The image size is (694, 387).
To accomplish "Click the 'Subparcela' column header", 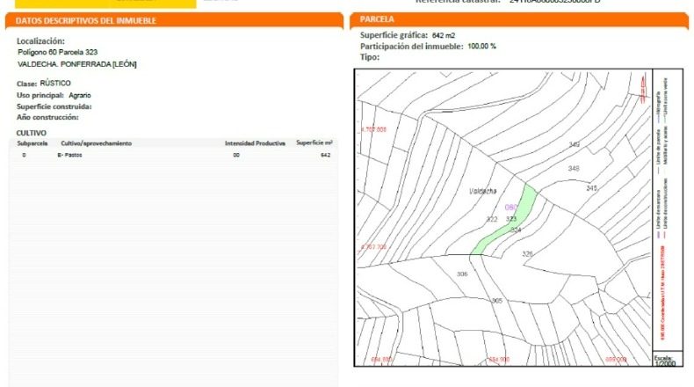I will (x=33, y=143).
